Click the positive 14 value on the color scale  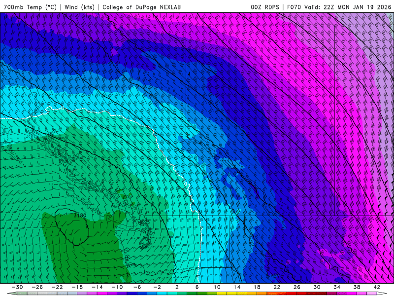pyautogui.click(x=237, y=287)
